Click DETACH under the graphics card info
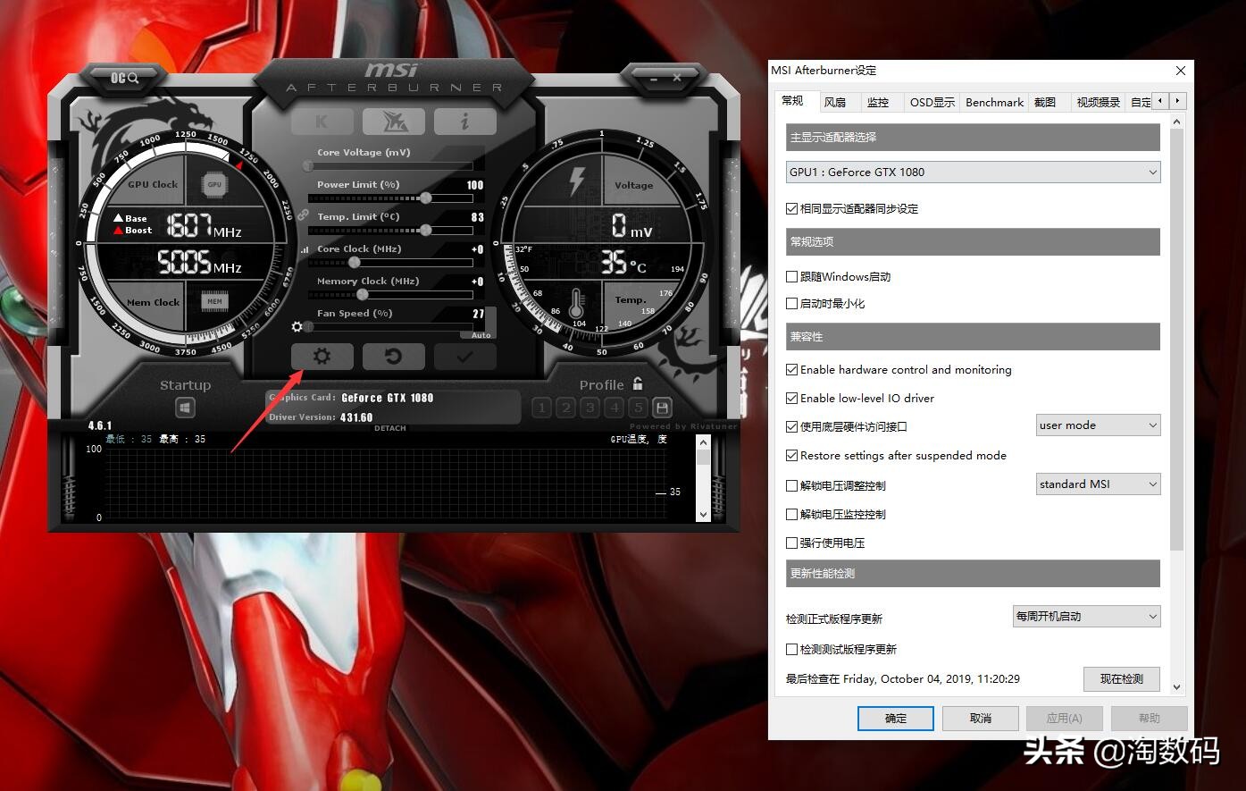 389,428
